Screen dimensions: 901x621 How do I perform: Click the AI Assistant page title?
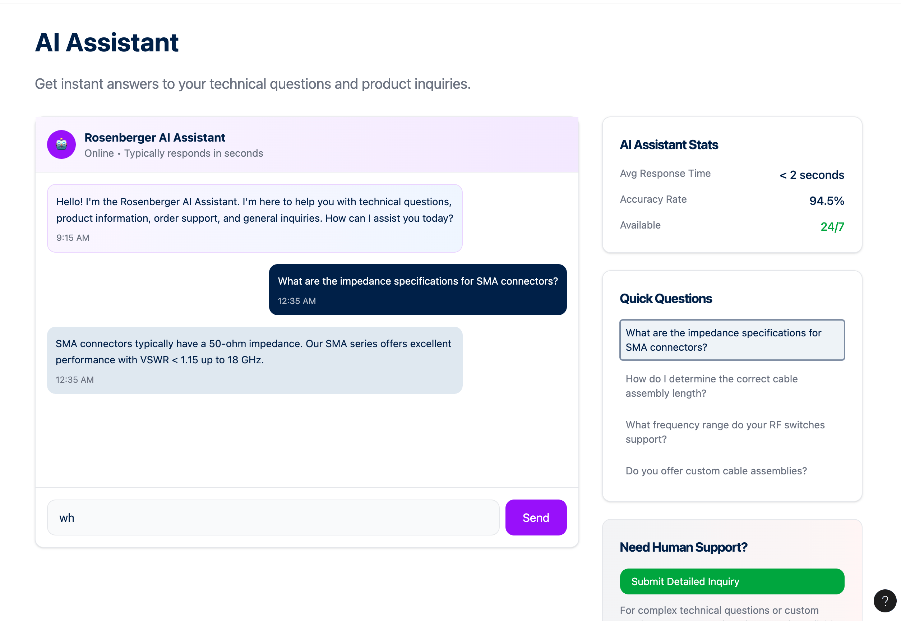click(107, 42)
